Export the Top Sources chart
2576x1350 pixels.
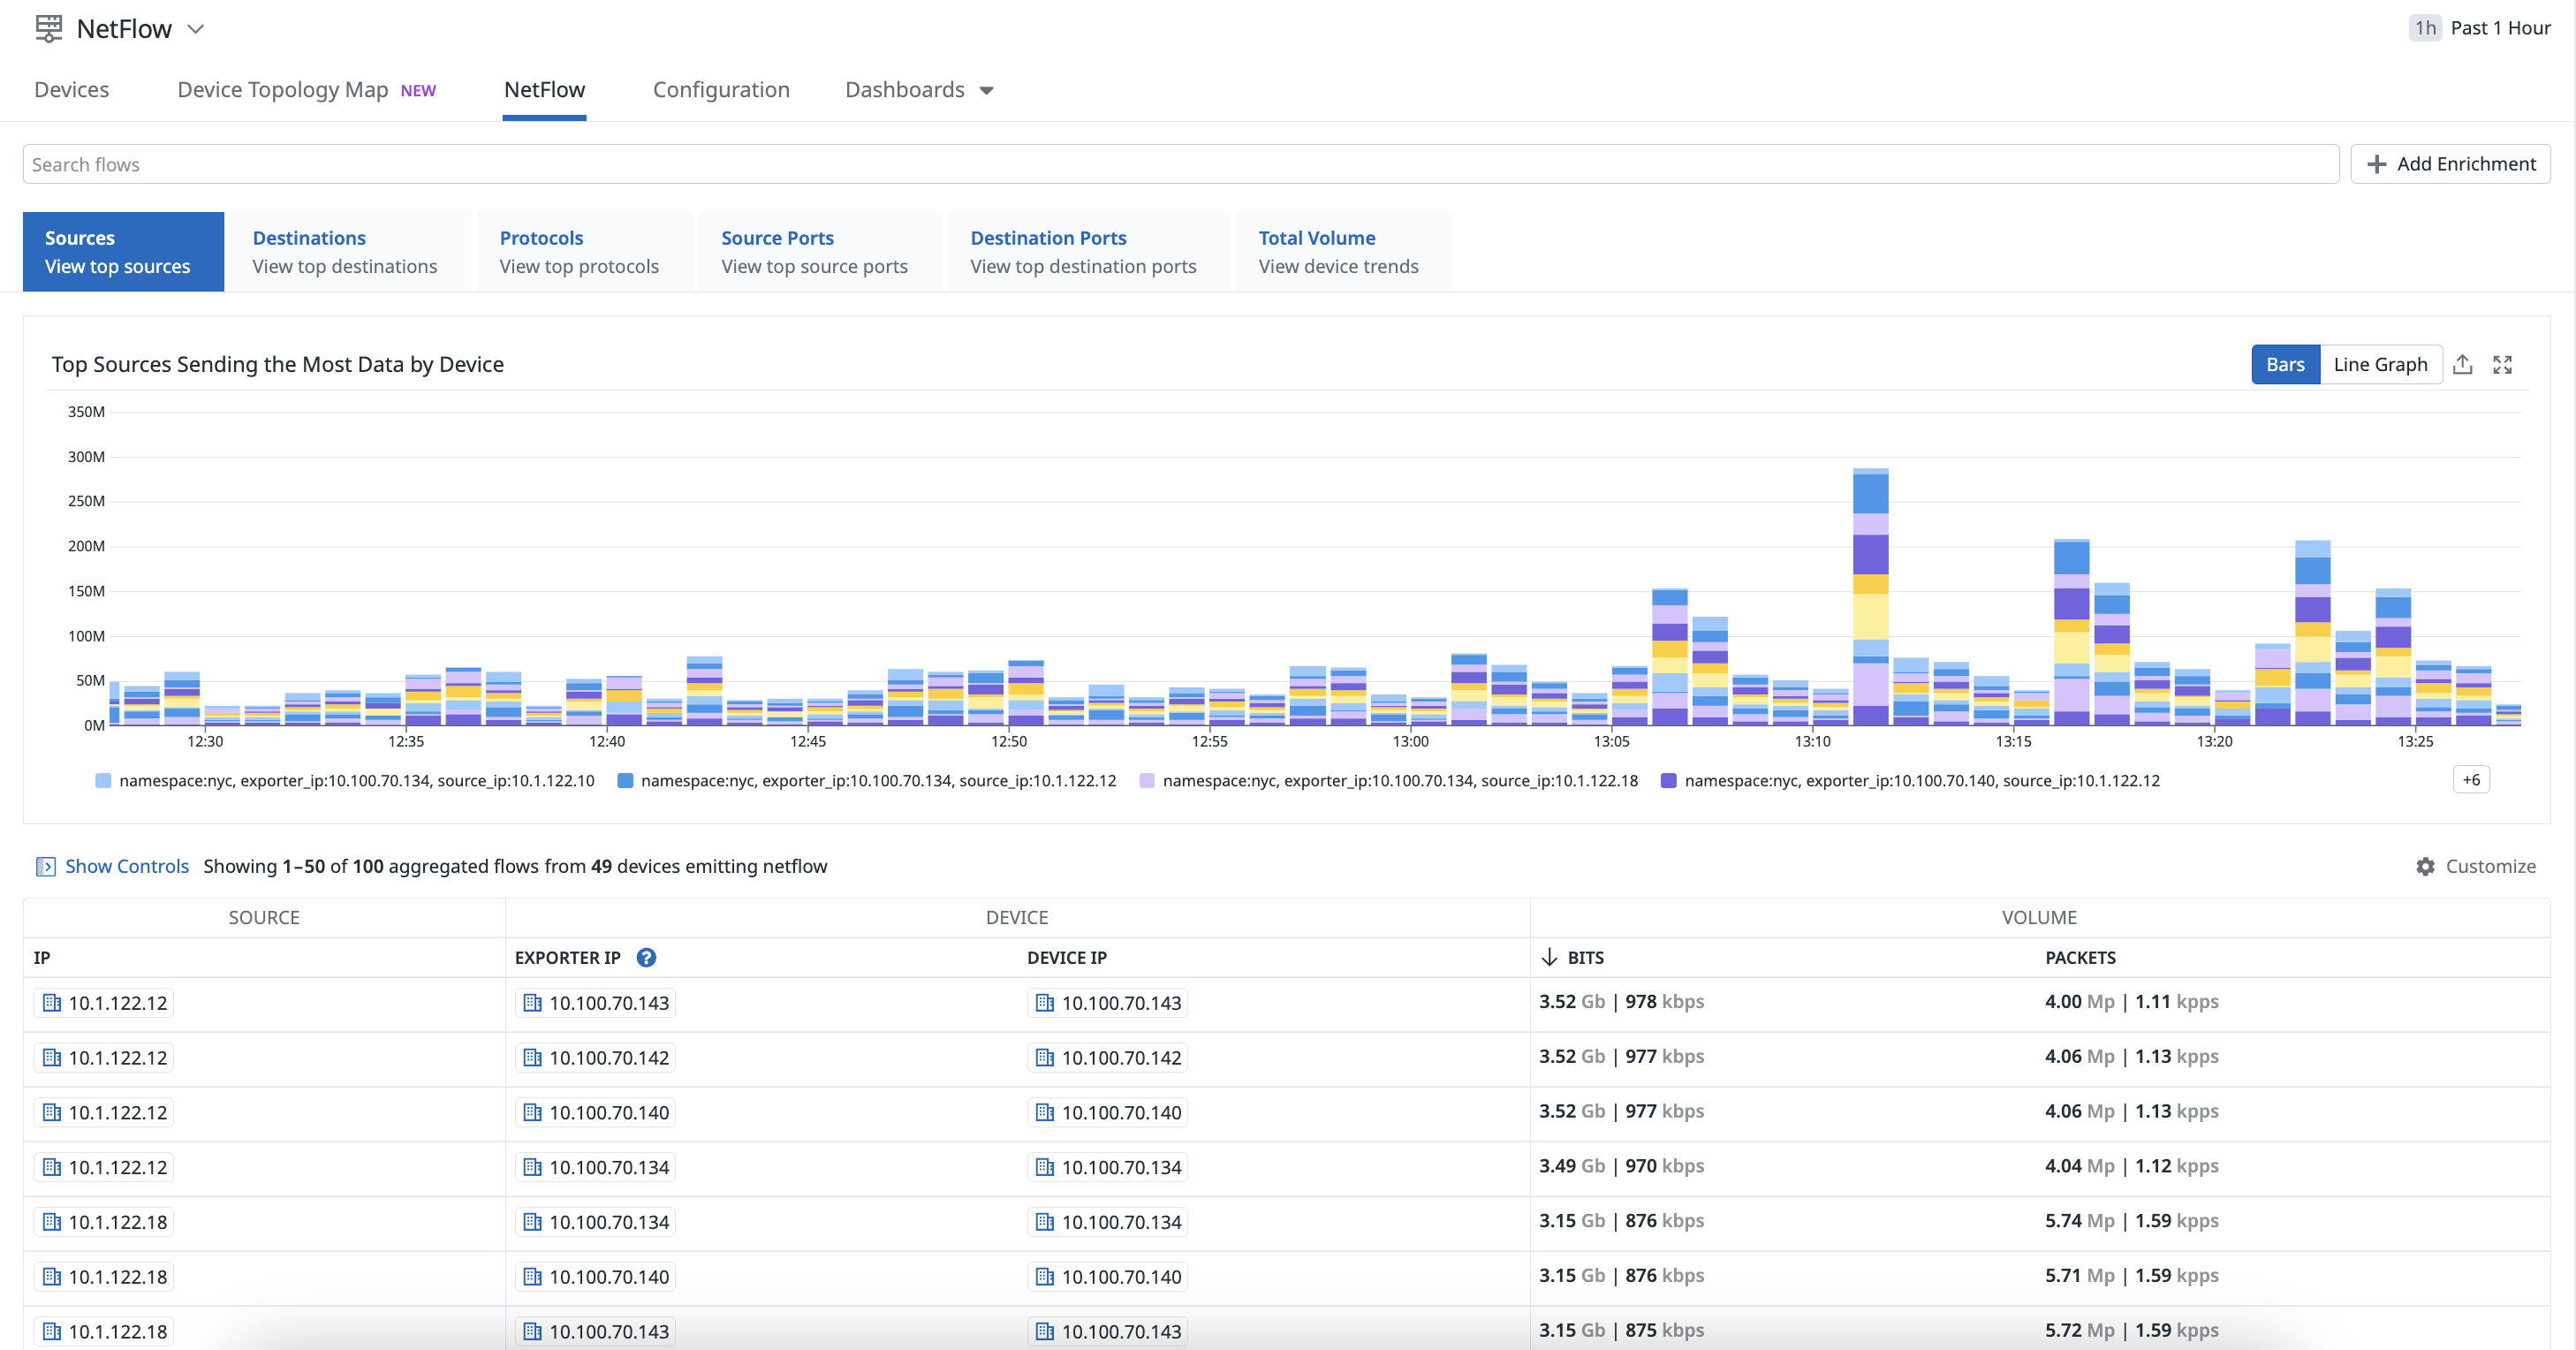(x=2463, y=364)
